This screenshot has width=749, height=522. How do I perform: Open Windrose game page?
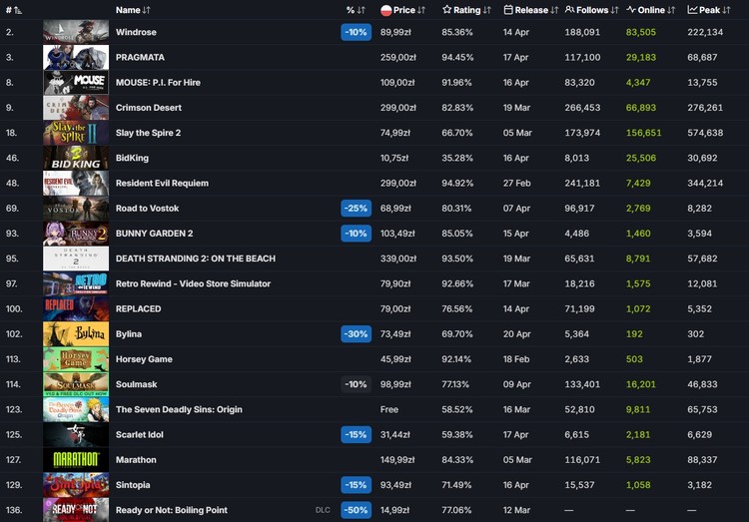[x=136, y=32]
